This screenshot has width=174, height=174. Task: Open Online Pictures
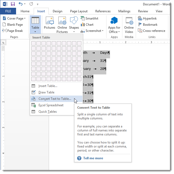62,25
